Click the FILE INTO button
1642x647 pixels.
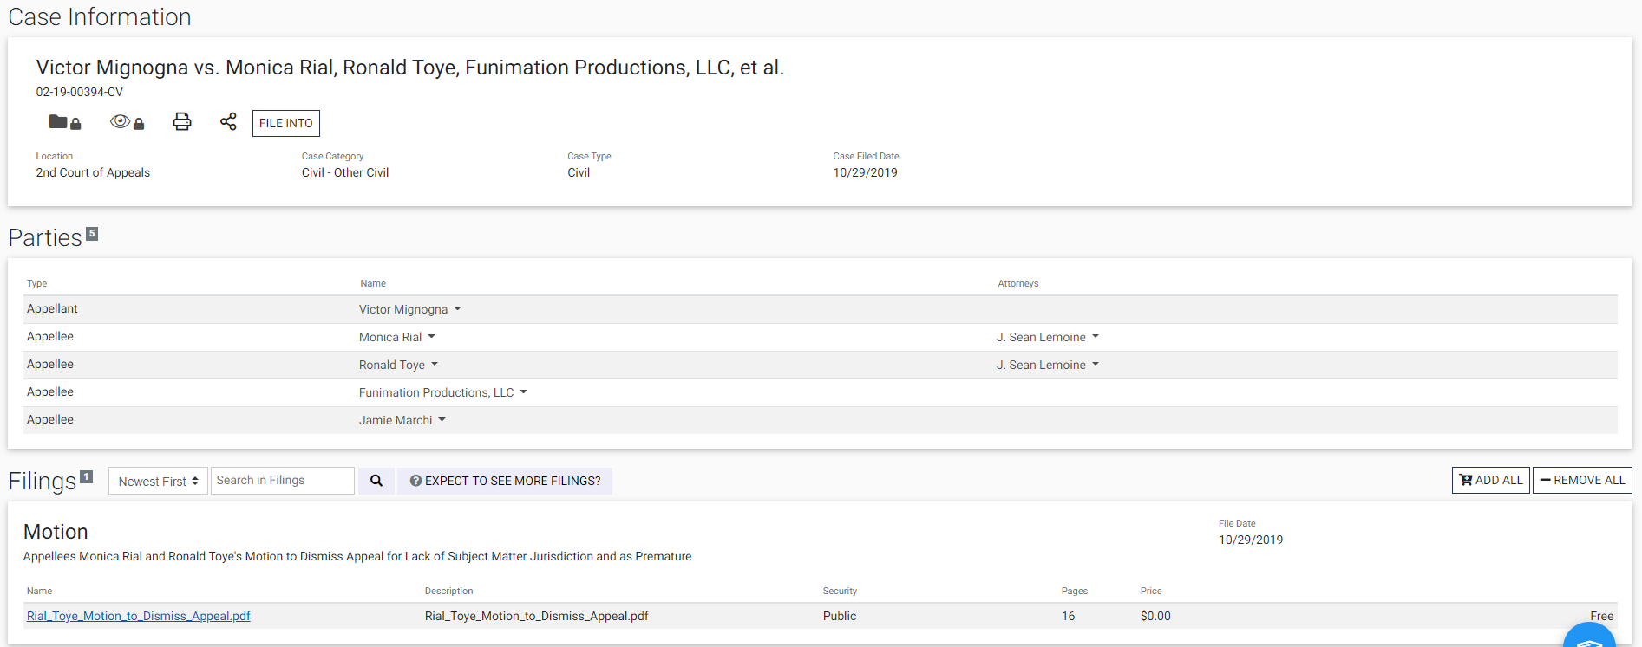(286, 123)
